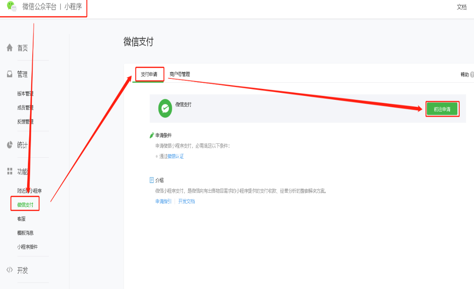Switch to the 商户号管理 tab
Screen dimensions: 474x289
pos(180,74)
